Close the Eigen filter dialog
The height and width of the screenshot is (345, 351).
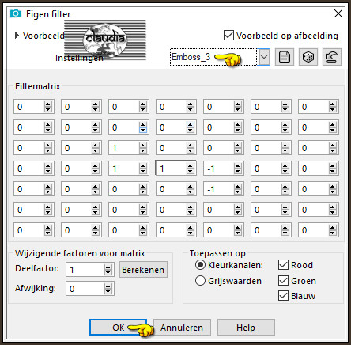click(338, 13)
